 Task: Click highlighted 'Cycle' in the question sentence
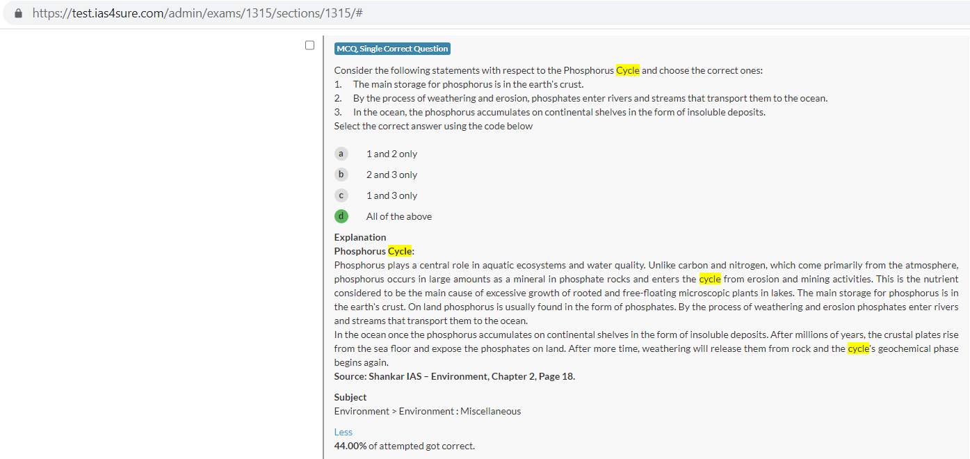click(627, 70)
